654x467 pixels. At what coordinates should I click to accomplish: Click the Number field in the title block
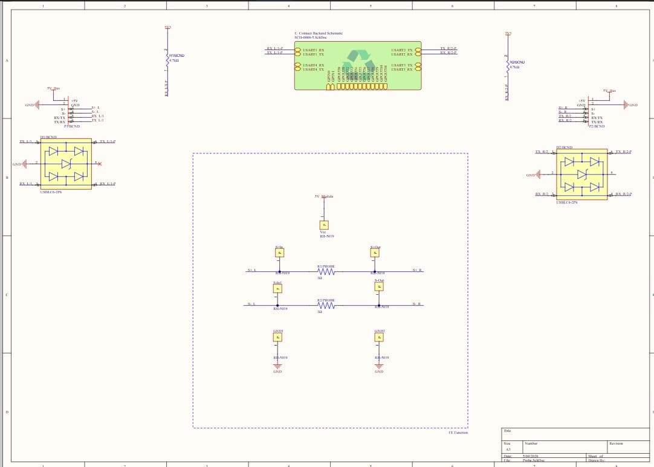click(565, 446)
